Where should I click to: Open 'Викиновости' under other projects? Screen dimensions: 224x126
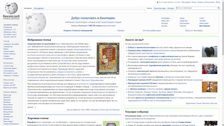pos(8,109)
